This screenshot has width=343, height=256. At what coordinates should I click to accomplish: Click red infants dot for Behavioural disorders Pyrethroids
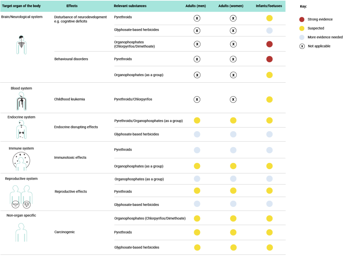pos(270,59)
